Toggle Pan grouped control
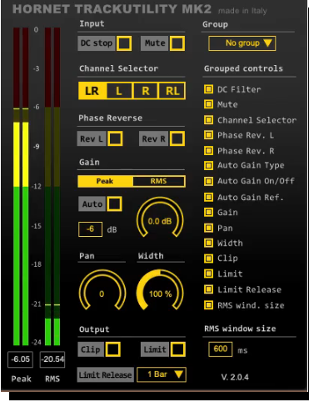The image size is (309, 402). (208, 228)
